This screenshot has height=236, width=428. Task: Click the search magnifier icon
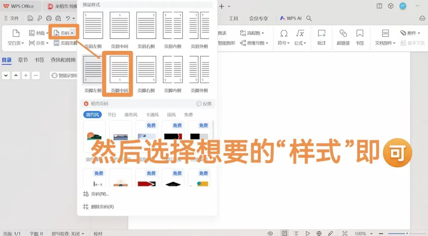coord(309,18)
